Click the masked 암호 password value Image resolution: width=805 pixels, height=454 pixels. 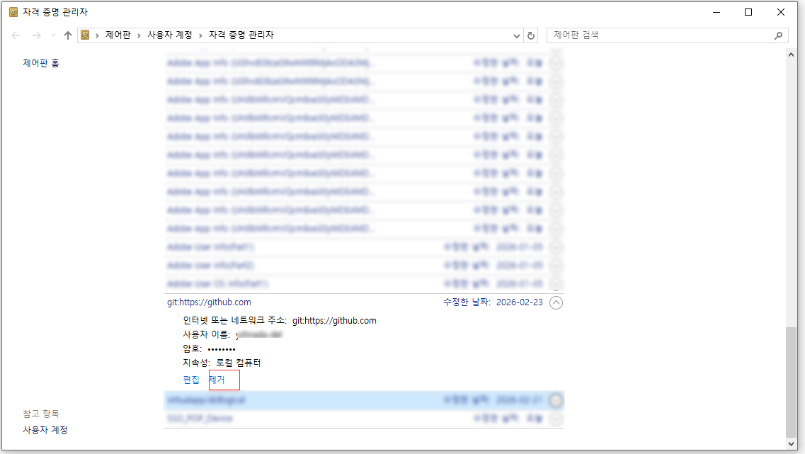(x=222, y=349)
